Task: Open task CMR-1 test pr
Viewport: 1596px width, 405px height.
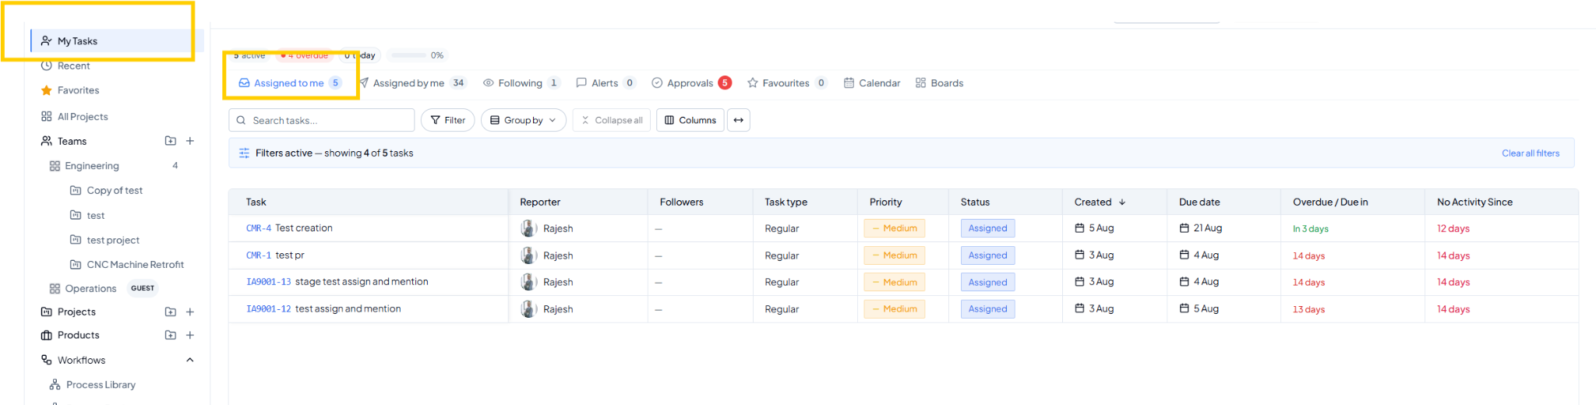Action: [275, 255]
